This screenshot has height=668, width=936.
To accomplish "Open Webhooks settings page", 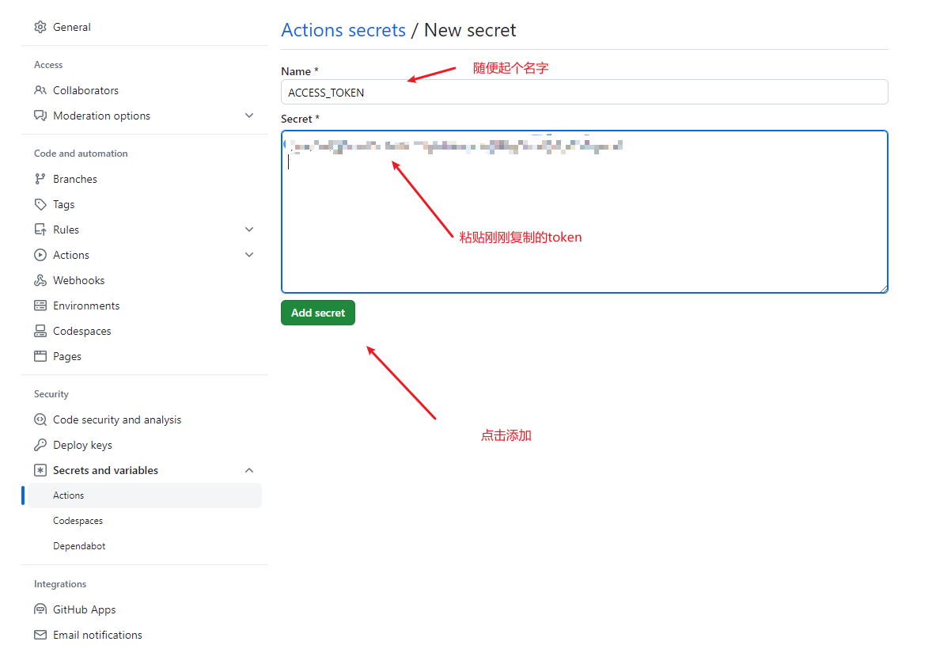I will (78, 280).
